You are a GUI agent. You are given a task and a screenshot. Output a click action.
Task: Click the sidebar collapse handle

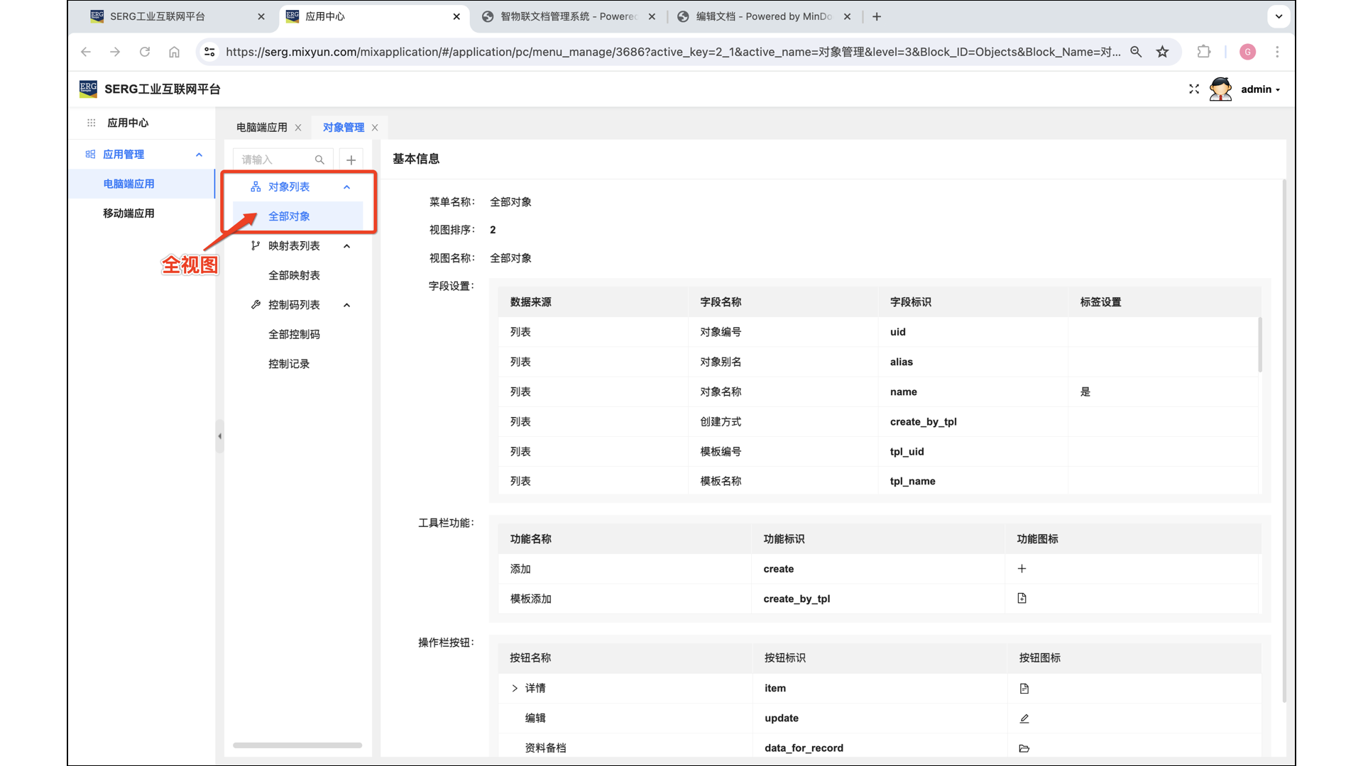[x=219, y=436]
